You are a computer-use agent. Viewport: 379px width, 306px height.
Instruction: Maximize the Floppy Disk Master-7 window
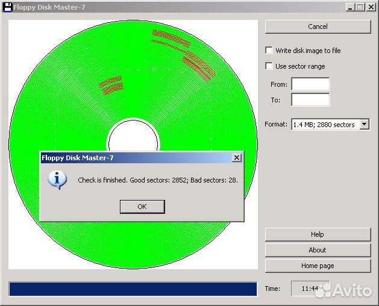(x=360, y=7)
